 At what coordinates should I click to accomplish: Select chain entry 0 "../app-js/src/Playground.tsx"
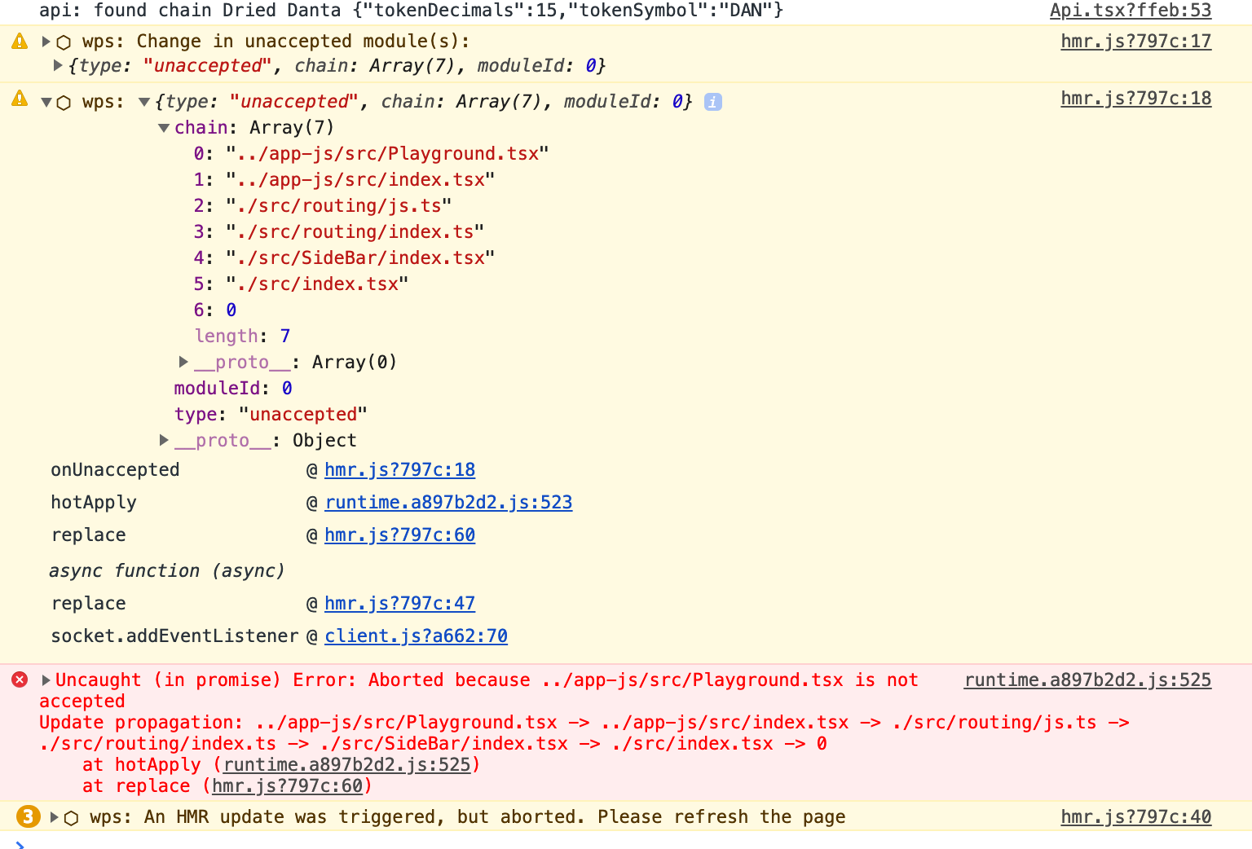[371, 154]
